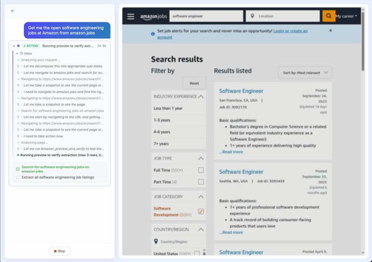Screen dimensions: 372x262
Task: Open the Seattle Software Engineer job
Action: pyautogui.click(x=241, y=172)
